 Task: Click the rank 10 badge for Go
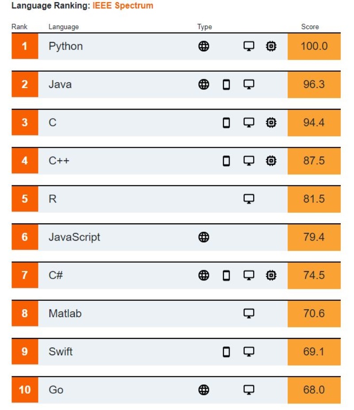(24, 390)
